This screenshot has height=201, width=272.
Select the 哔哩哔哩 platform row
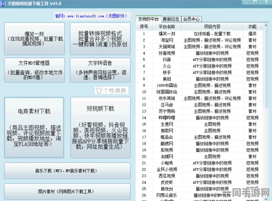point(199,118)
